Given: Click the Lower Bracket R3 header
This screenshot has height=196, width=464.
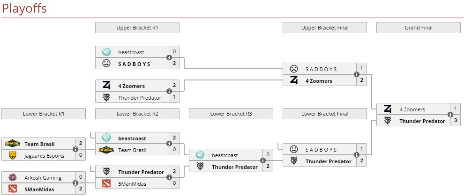Looking at the screenshot, I should (x=231, y=114).
